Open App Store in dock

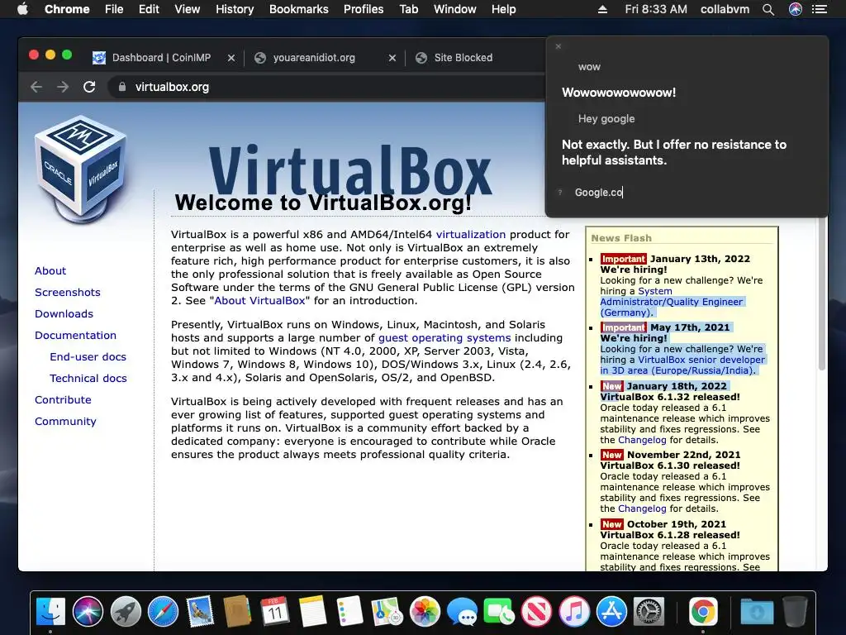point(611,612)
